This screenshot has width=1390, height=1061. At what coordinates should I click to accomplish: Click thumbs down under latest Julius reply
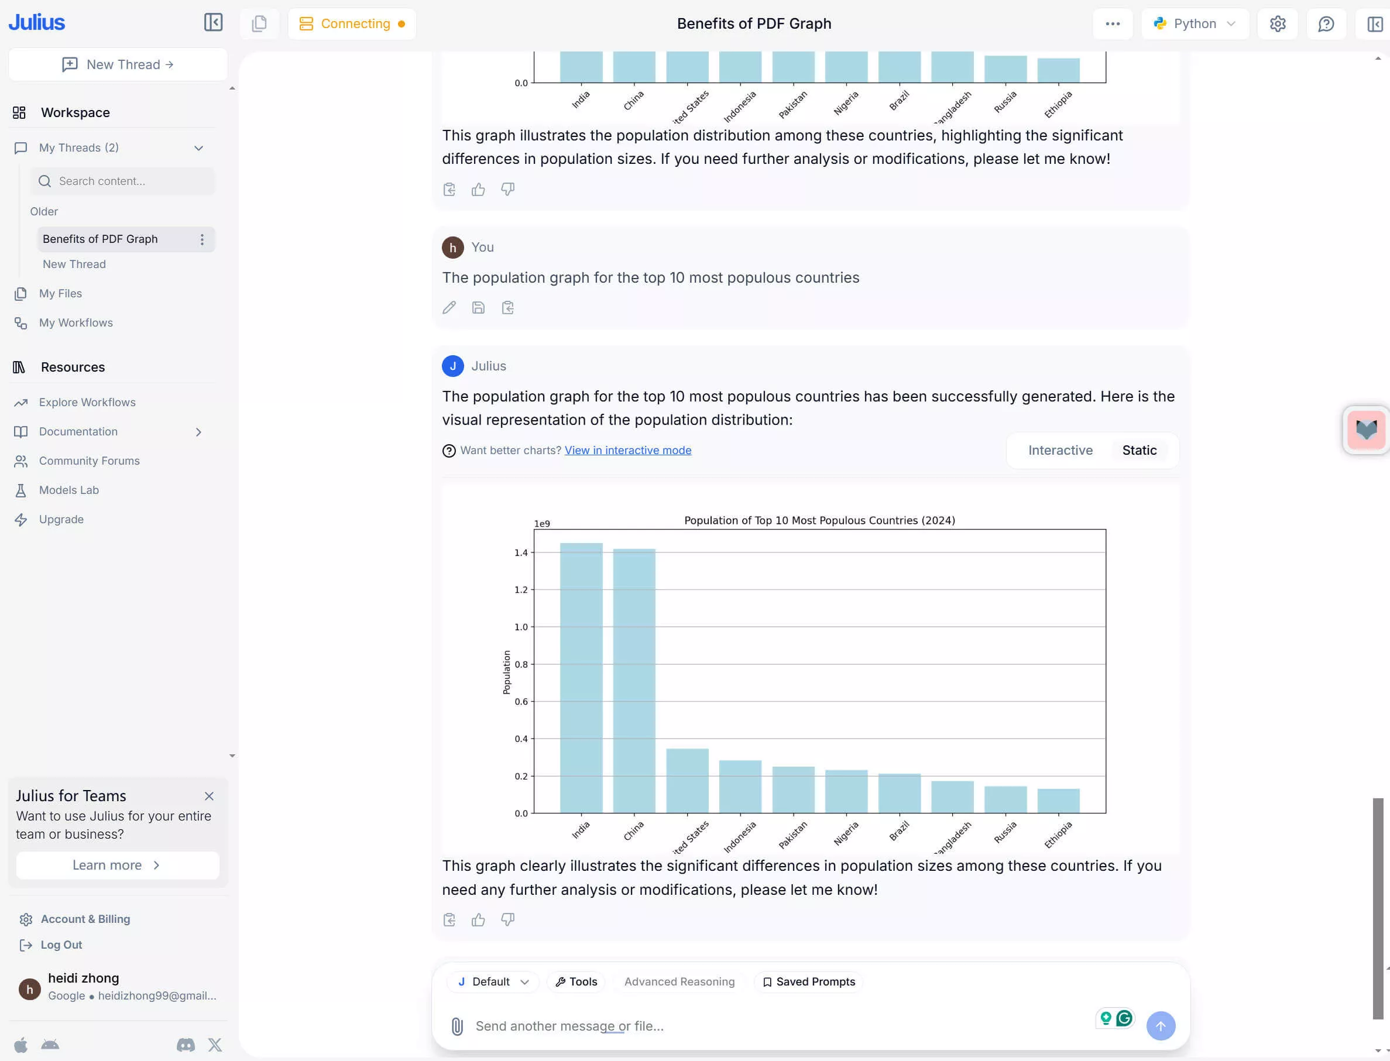[x=508, y=919]
